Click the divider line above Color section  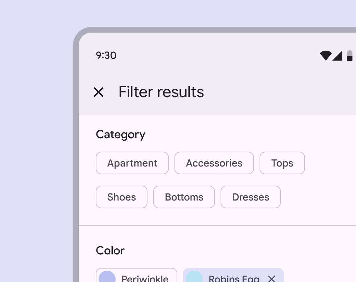pyautogui.click(x=217, y=226)
